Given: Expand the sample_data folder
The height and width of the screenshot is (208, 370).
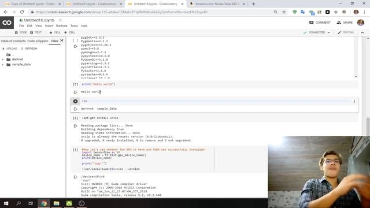Looking at the screenshot, I should pos(3,64).
